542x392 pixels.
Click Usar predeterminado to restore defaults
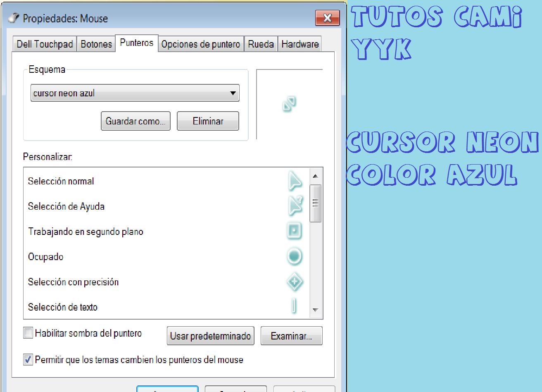point(210,336)
